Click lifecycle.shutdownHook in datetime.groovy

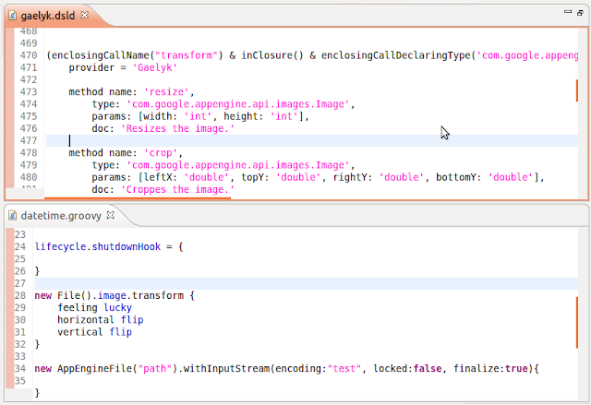[x=98, y=247]
